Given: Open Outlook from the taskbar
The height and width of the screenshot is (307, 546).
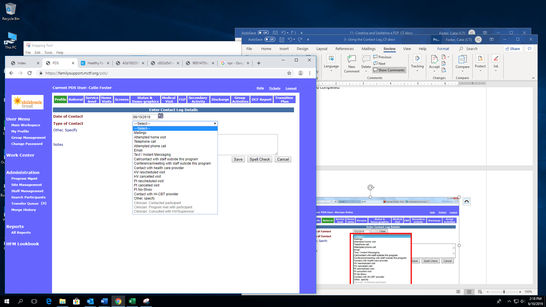Looking at the screenshot, I should (x=90, y=301).
